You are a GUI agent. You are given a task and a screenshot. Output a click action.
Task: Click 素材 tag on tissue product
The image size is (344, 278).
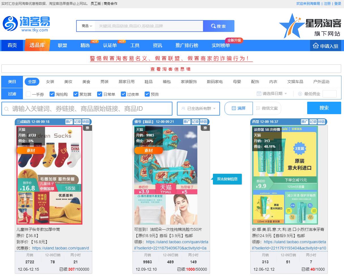coord(149,151)
